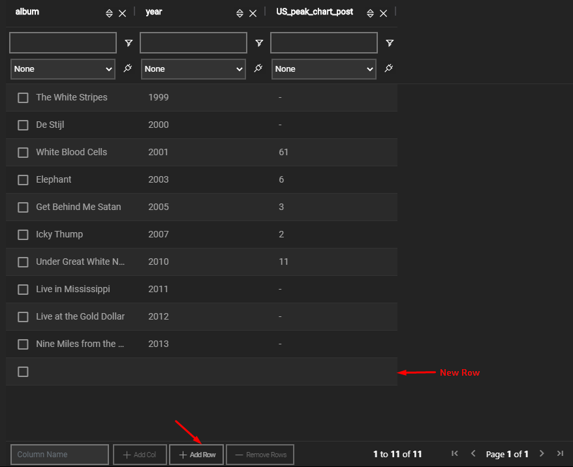Open the None dropdown under US_peak_chart_post
Viewport: 573px width, 467px height.
click(324, 68)
